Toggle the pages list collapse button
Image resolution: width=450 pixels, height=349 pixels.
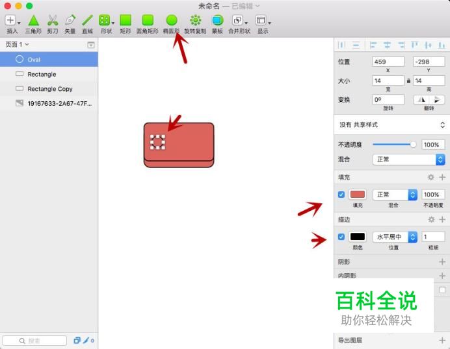[90, 45]
